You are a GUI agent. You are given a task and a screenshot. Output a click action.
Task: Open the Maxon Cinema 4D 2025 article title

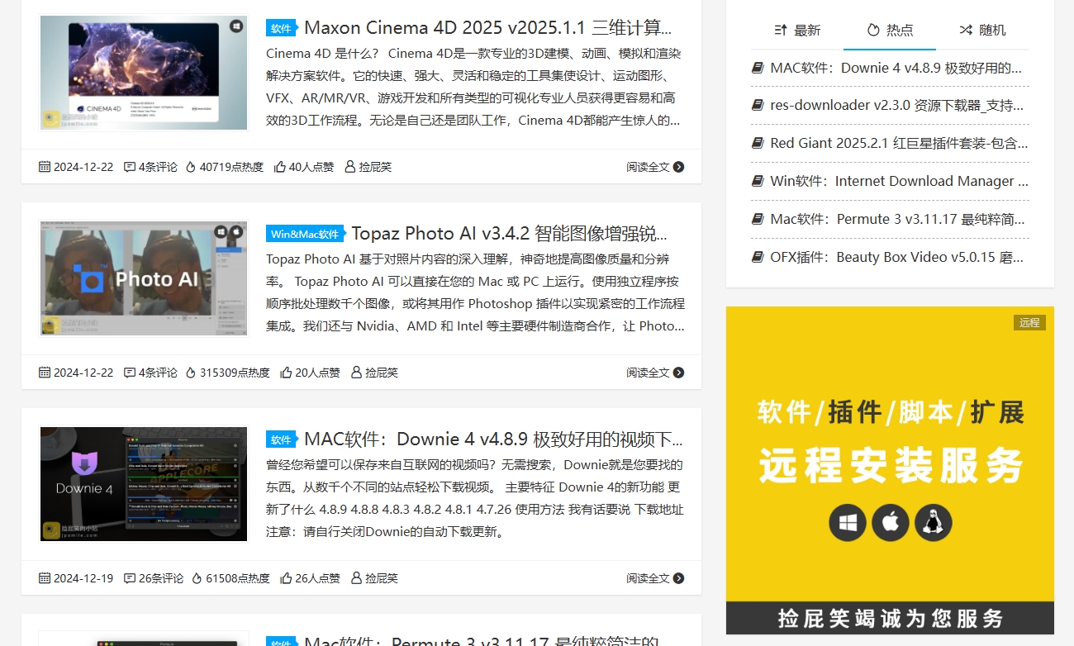click(x=487, y=27)
